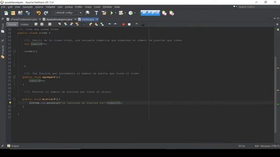Switch to the AyudaDevelopers.java tab
The height and width of the screenshot is (157, 280).
point(59,19)
